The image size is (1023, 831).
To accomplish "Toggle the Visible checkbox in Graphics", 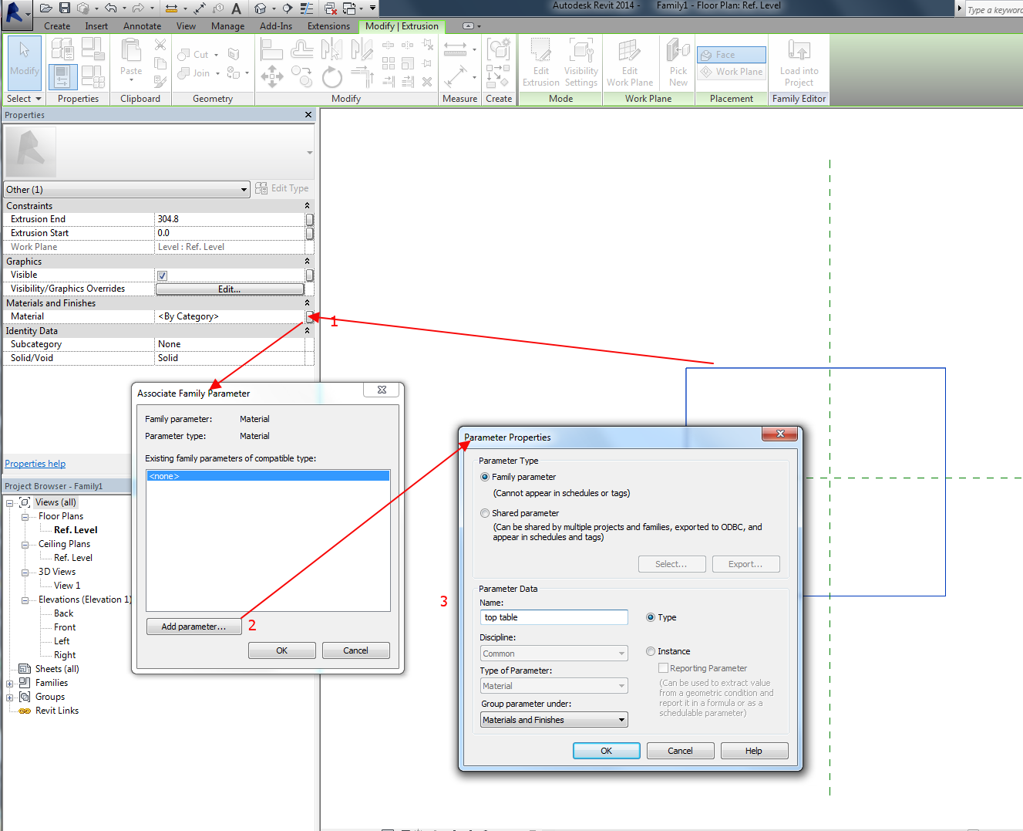I will tap(162, 275).
